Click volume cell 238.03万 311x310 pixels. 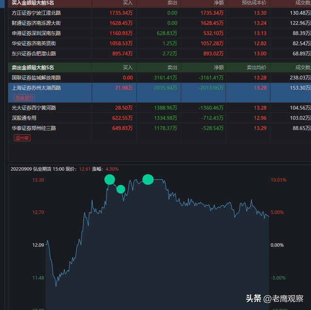[x=300, y=78]
